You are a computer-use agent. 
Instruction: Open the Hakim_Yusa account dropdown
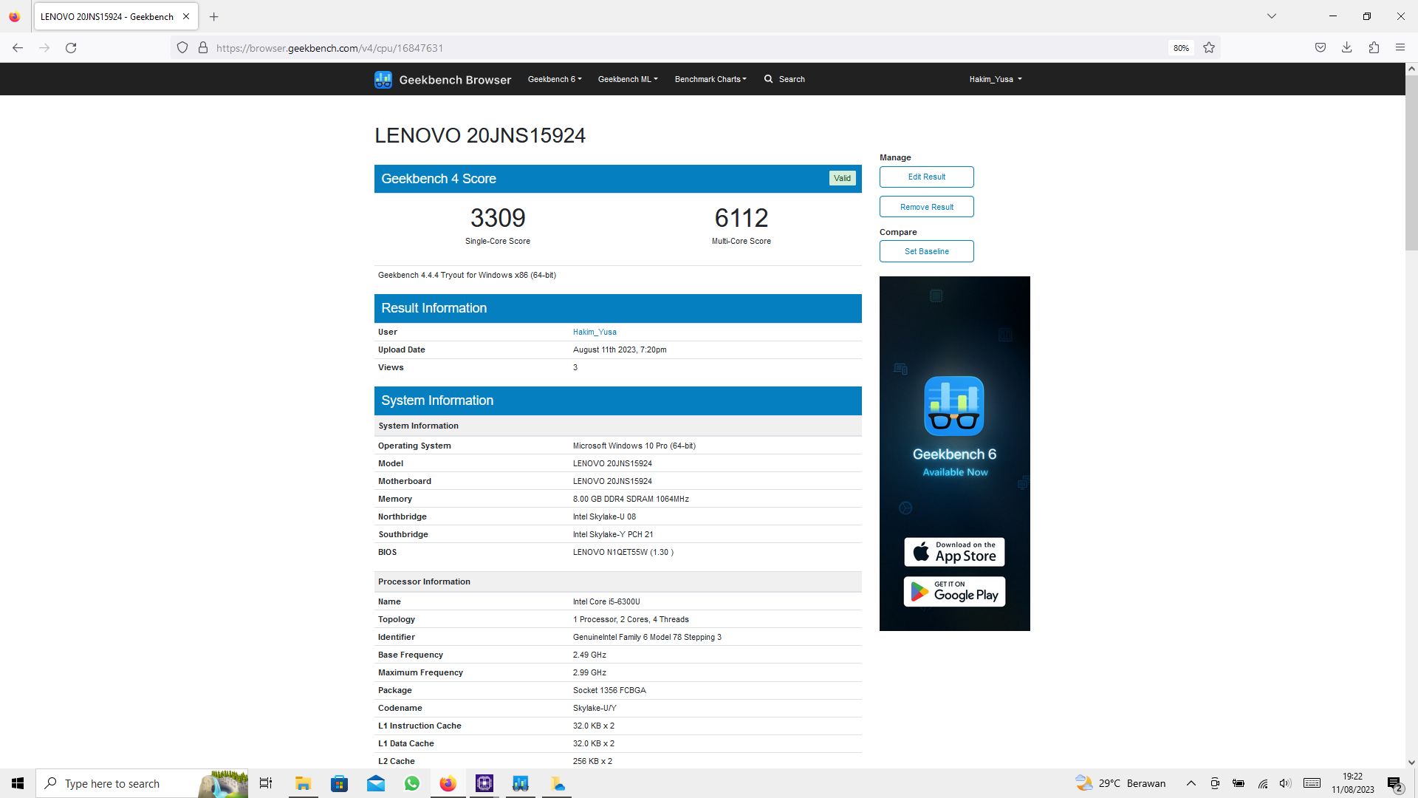tap(996, 79)
